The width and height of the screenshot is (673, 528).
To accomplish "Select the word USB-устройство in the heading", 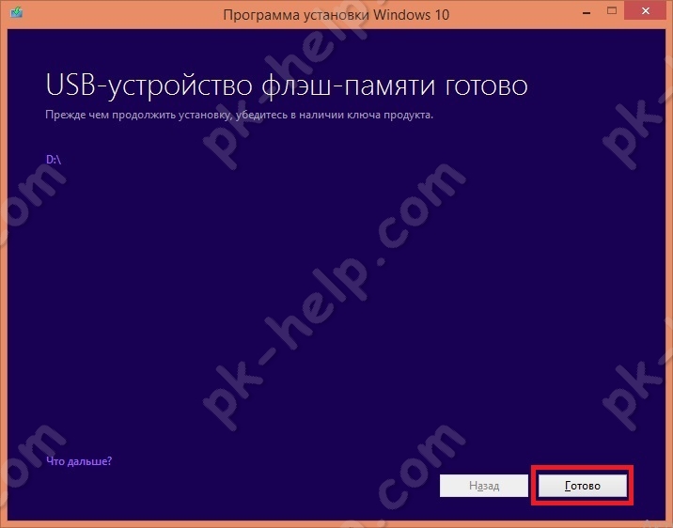I will (x=149, y=85).
